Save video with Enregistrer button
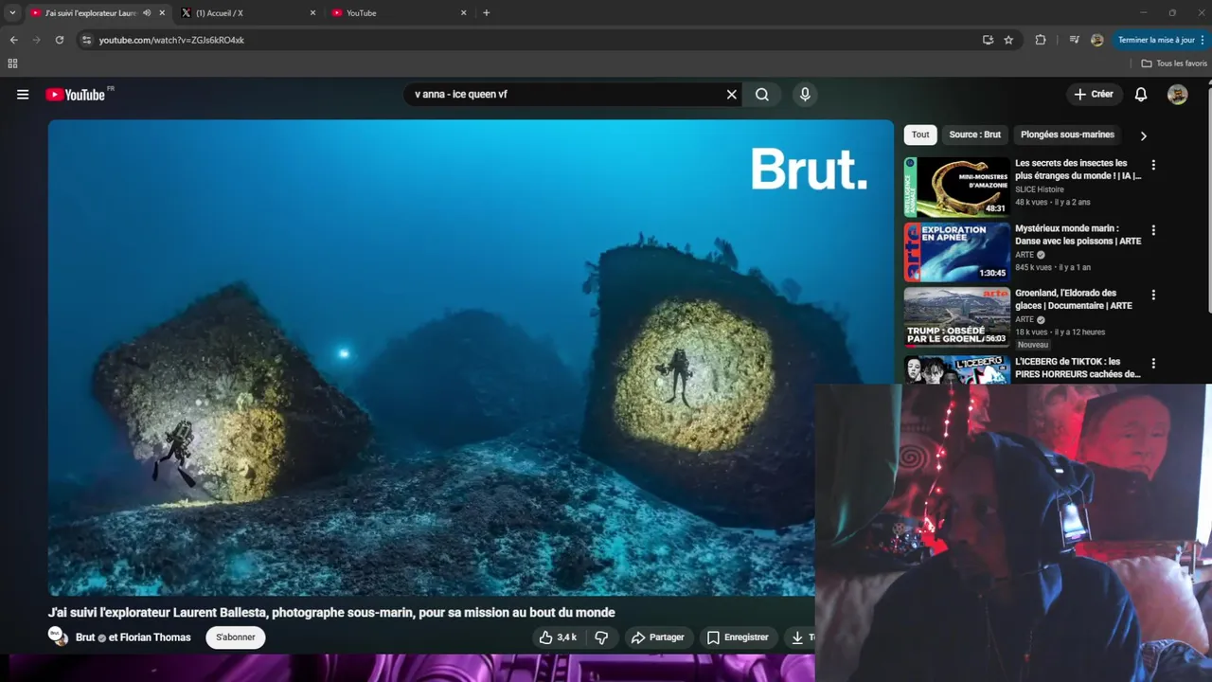The width and height of the screenshot is (1212, 682). click(738, 637)
